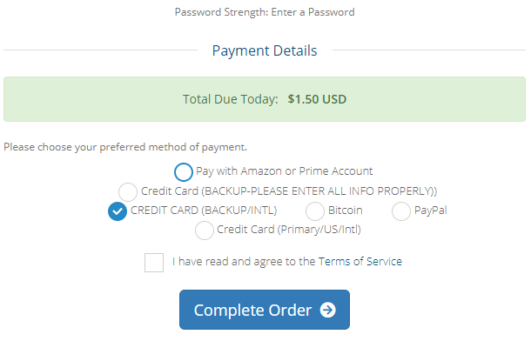Click the Payment Details section heading
Viewport: 531px width, 341px height.
point(265,50)
